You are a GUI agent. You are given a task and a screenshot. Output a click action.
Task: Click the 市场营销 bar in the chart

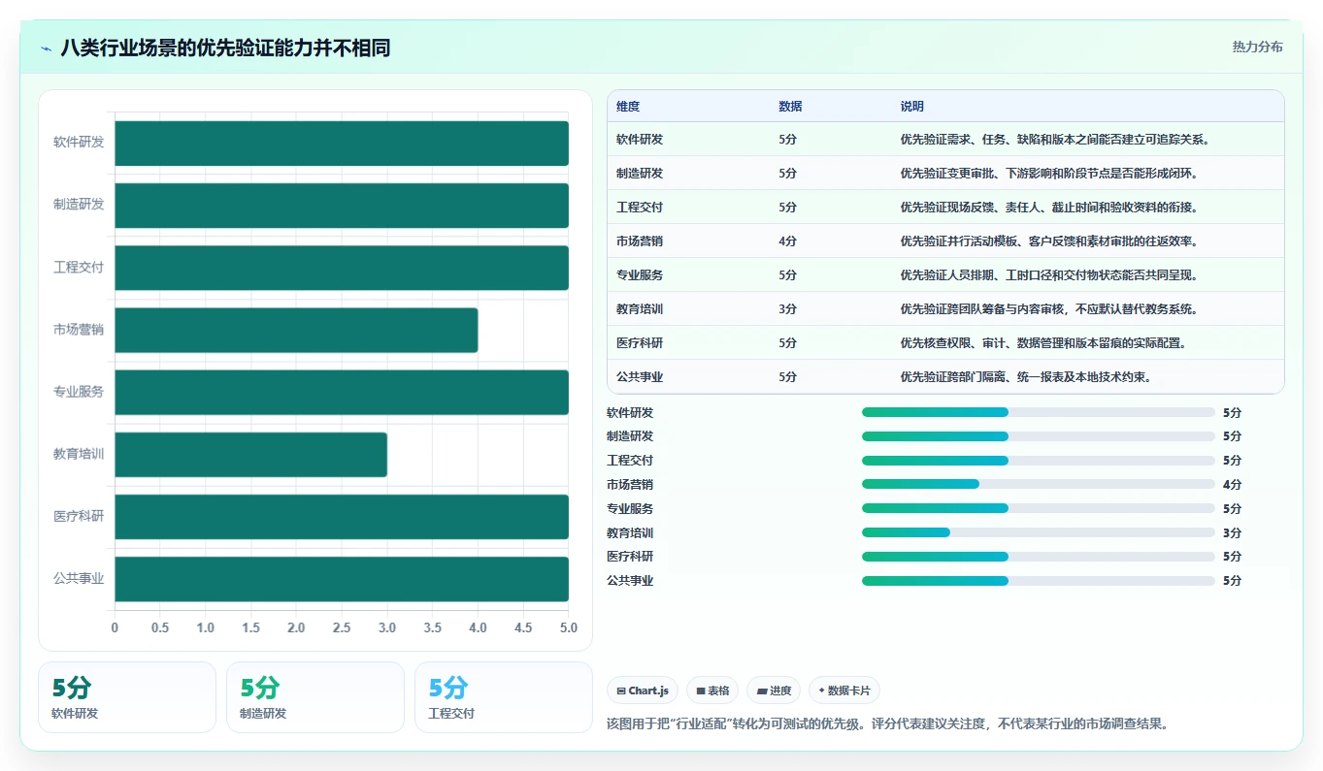[296, 330]
